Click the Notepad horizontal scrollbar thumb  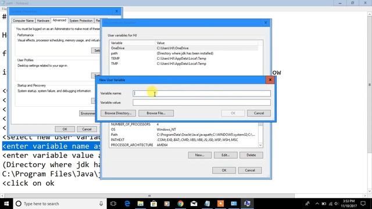pos(149,196)
